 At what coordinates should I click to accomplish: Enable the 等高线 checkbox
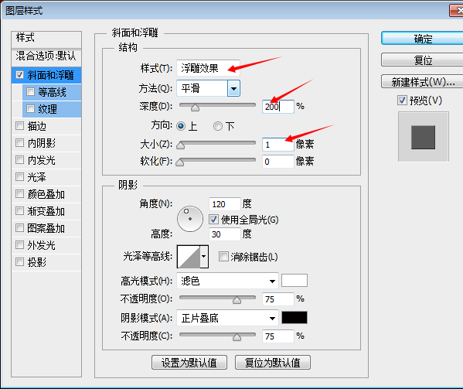[30, 92]
